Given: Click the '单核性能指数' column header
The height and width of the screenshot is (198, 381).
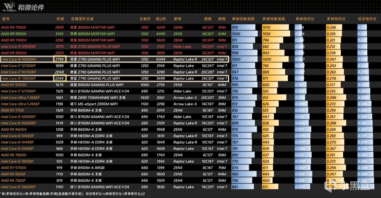Looking at the screenshot, I should 243,19.
